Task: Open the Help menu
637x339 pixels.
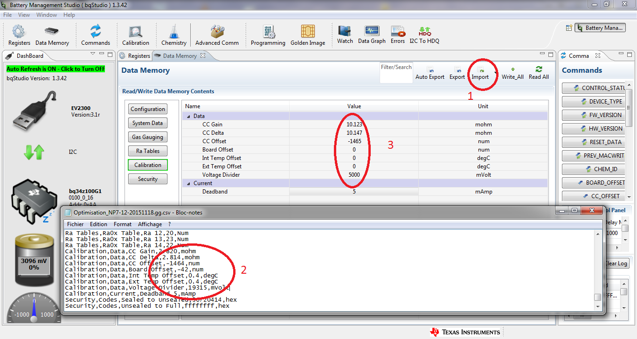Action: (x=69, y=15)
